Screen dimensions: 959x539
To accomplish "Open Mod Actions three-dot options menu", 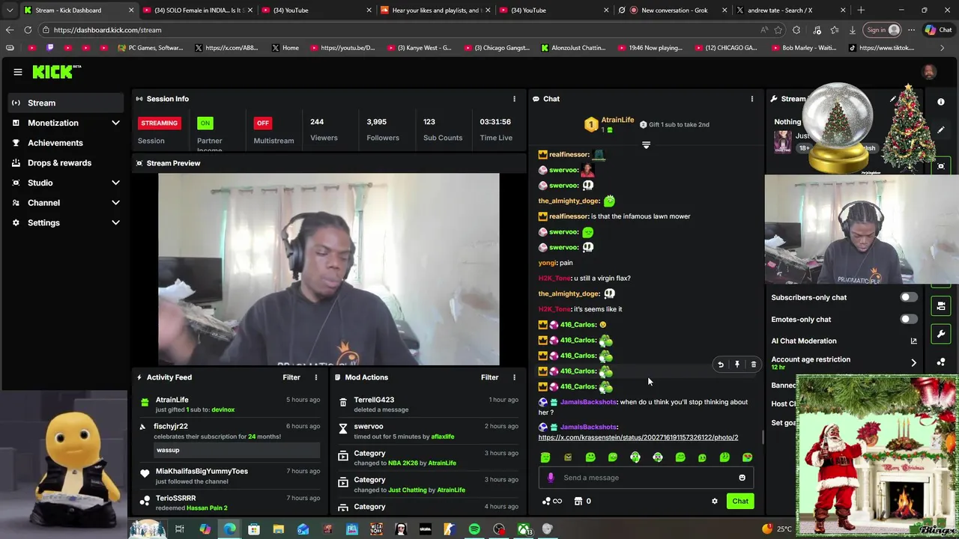I will pyautogui.click(x=514, y=377).
